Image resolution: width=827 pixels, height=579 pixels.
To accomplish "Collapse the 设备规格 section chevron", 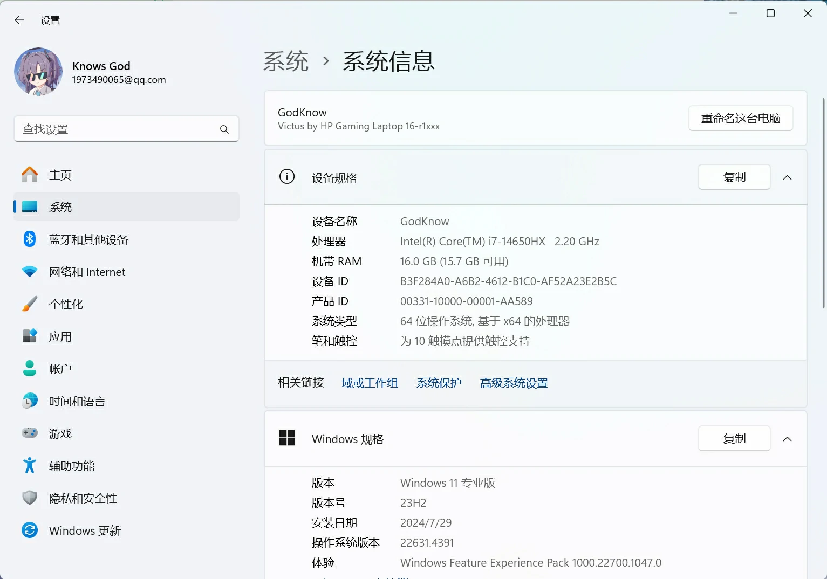I will coord(788,177).
